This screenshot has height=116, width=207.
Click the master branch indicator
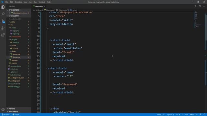tap(6, 115)
